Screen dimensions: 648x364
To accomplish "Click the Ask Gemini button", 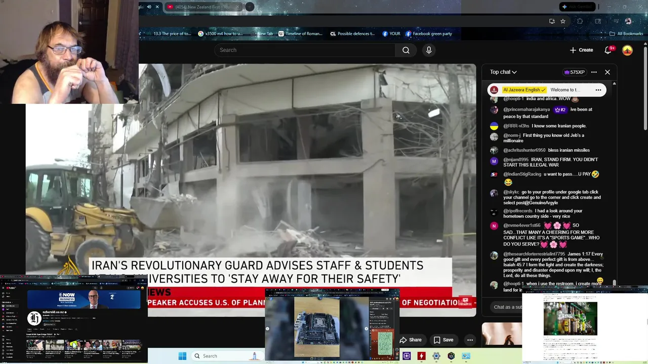I will [x=577, y=7].
